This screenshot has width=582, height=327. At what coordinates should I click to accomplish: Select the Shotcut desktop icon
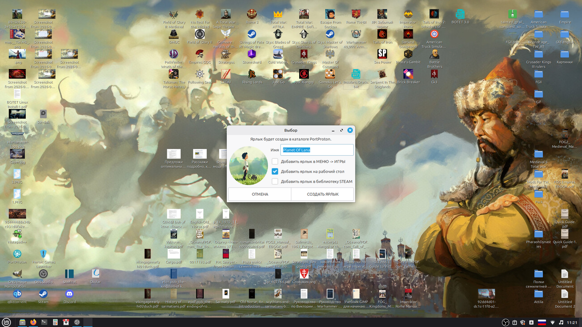[69, 273]
